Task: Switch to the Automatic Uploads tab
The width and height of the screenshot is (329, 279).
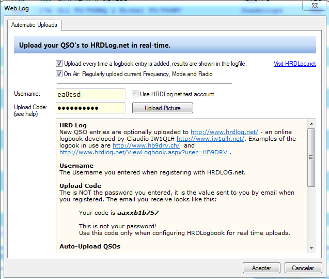Action: 34,25
